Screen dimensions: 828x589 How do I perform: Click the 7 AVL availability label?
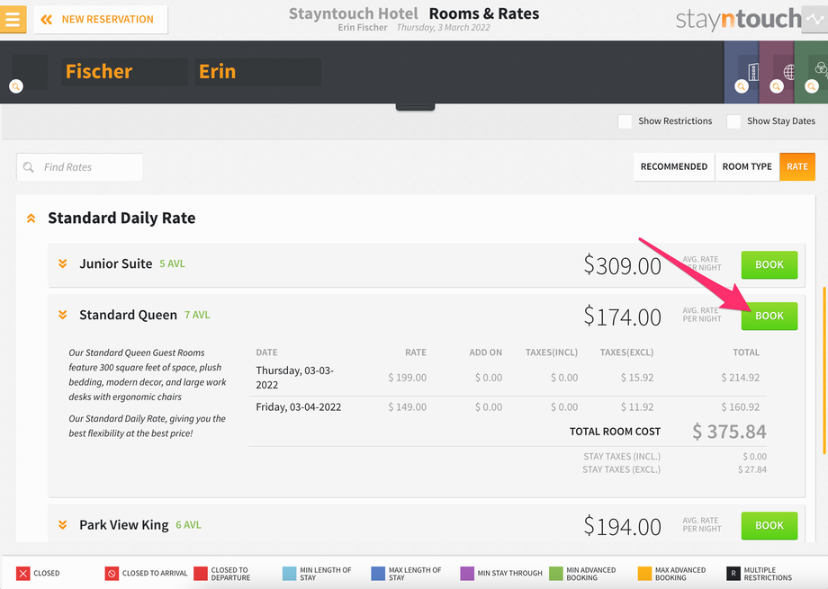tap(197, 315)
